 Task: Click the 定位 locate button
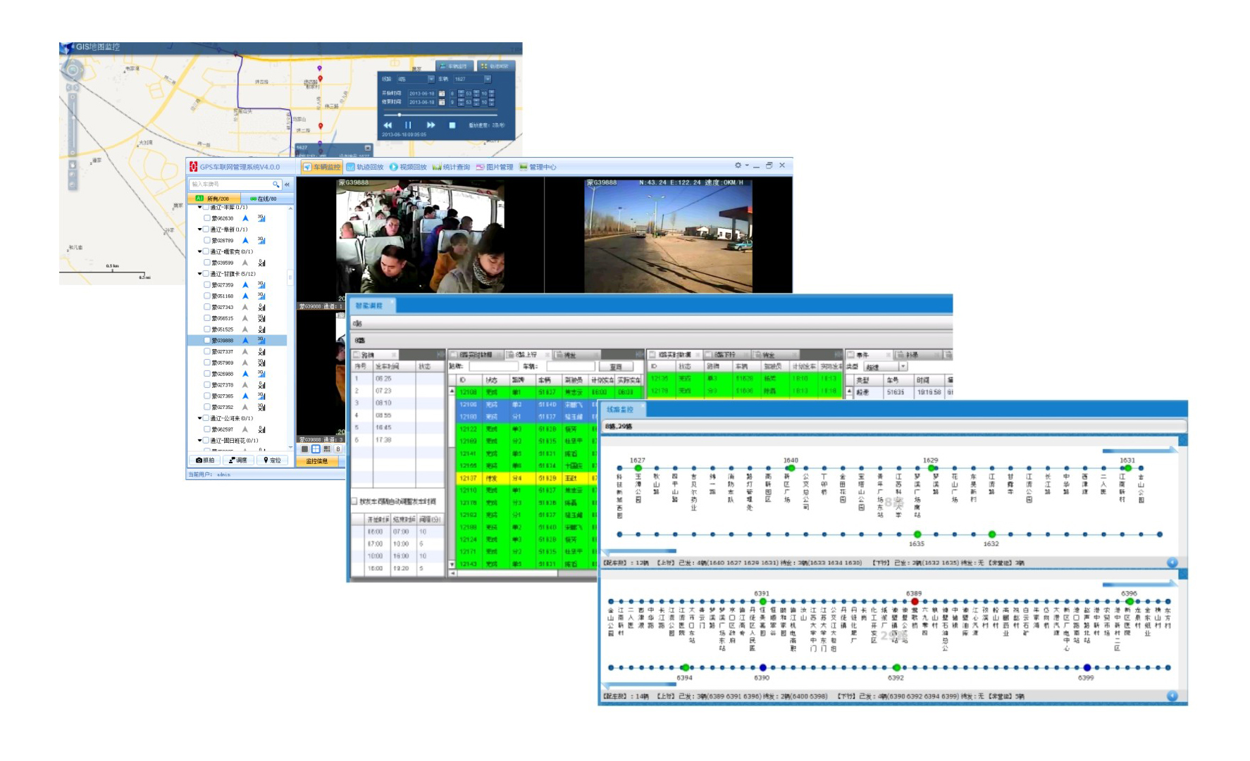click(x=272, y=460)
